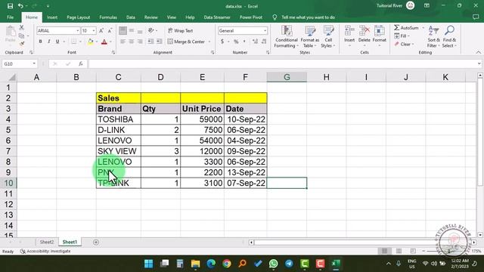Open the ARIAL font name dropdown
The height and width of the screenshot is (272, 484).
click(x=77, y=30)
